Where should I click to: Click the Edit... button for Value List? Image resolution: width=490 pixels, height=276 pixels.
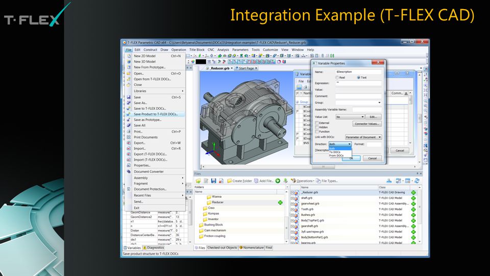(x=374, y=117)
